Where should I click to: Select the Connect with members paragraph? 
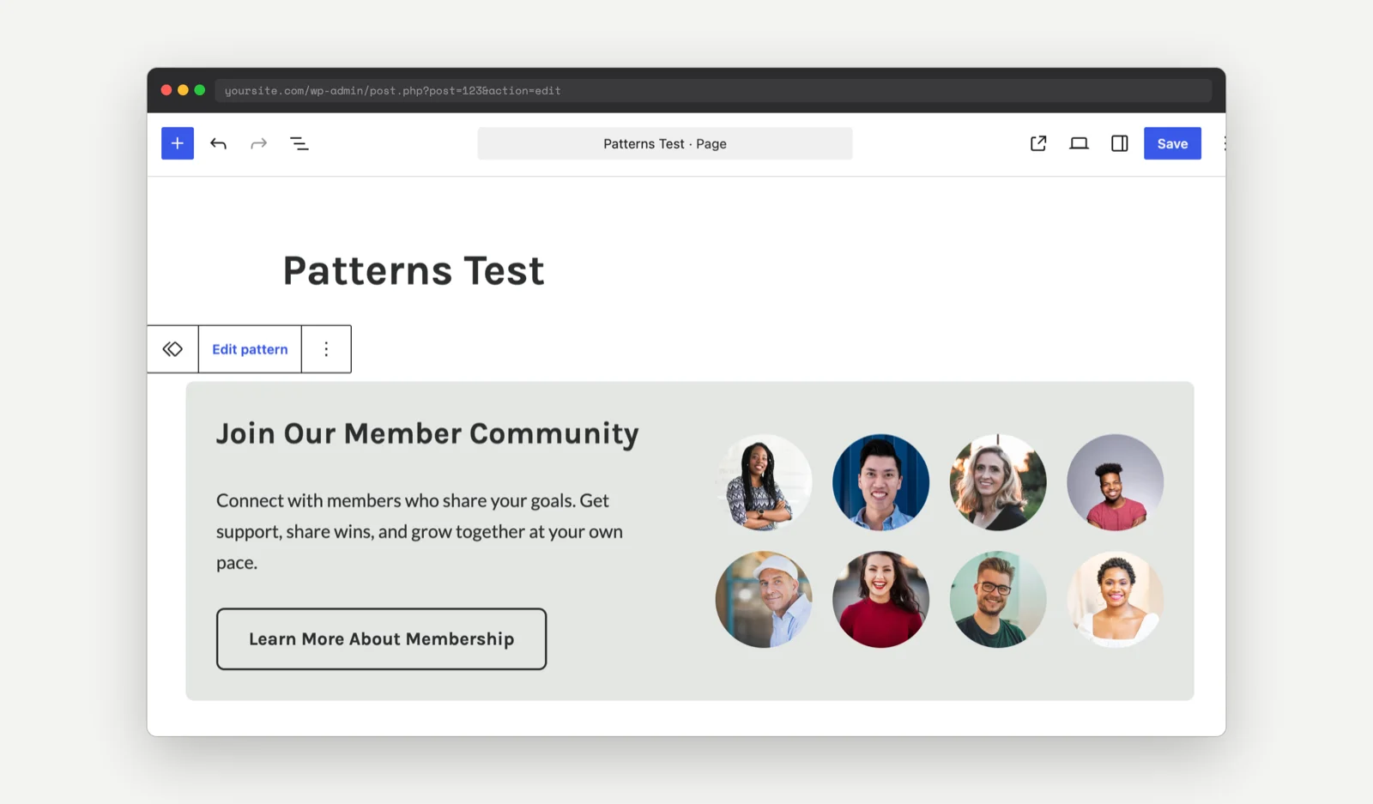(x=420, y=531)
